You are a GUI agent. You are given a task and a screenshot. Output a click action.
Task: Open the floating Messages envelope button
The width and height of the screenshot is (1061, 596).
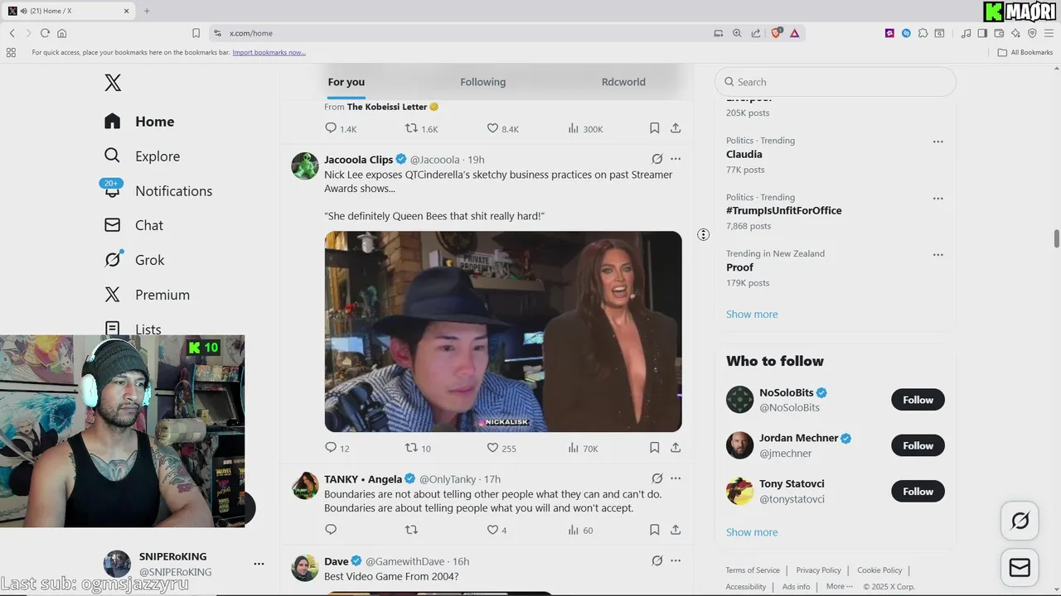pos(1020,568)
